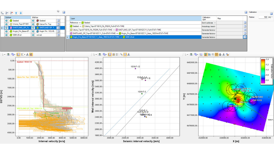Image resolution: width=274 pixels, height=154 pixels.
Task: Select the 3200 LEvel surface row
Action: click(x=18, y=35)
